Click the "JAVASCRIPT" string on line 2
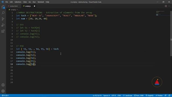Viewport: 172px width, 97px height. [x=53, y=16]
